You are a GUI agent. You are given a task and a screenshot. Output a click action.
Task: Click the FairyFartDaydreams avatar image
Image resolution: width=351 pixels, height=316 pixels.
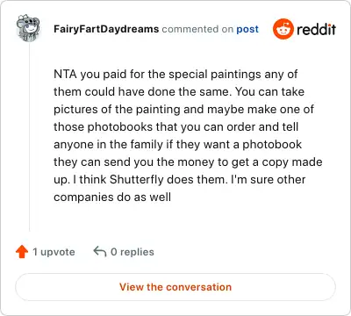coord(28,28)
